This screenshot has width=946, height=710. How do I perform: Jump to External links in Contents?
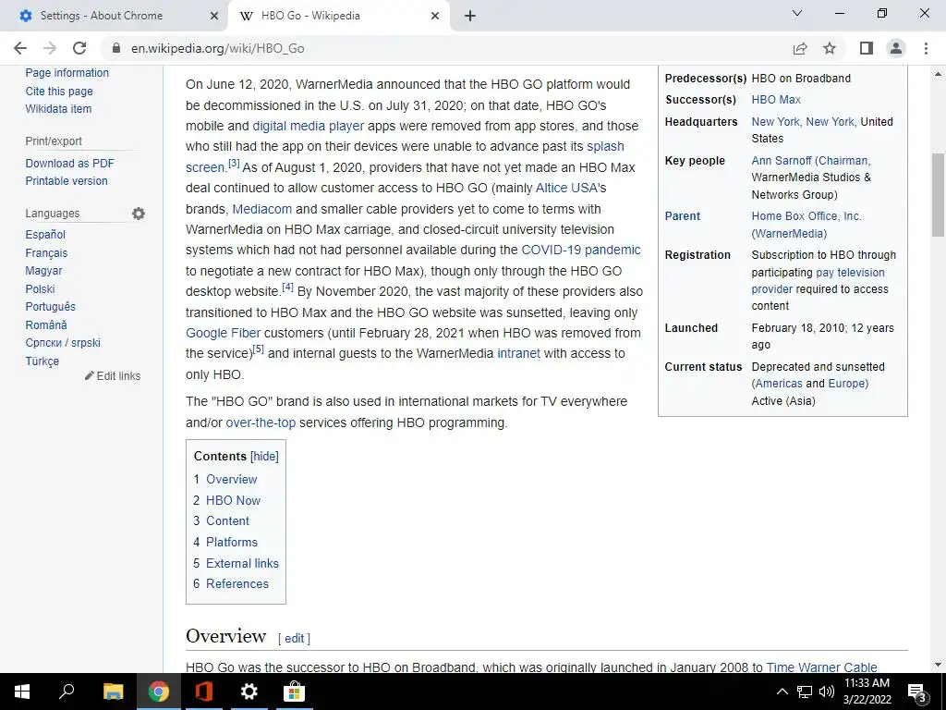[243, 563]
